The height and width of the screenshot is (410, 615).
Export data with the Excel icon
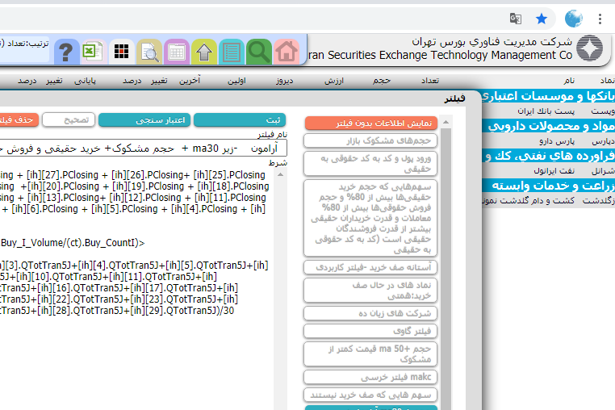click(x=94, y=52)
